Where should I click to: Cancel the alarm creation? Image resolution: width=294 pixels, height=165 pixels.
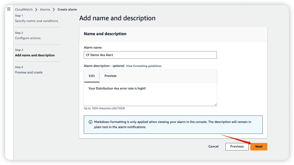[x=213, y=146]
